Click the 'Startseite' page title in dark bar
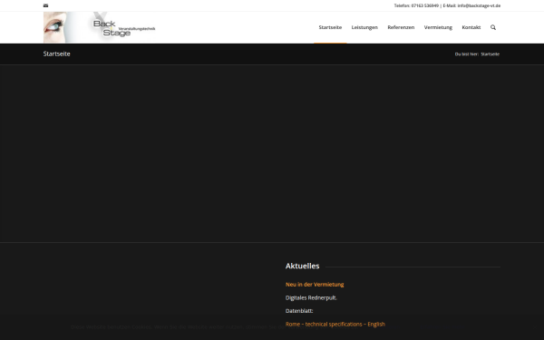This screenshot has width=544, height=340. (57, 53)
